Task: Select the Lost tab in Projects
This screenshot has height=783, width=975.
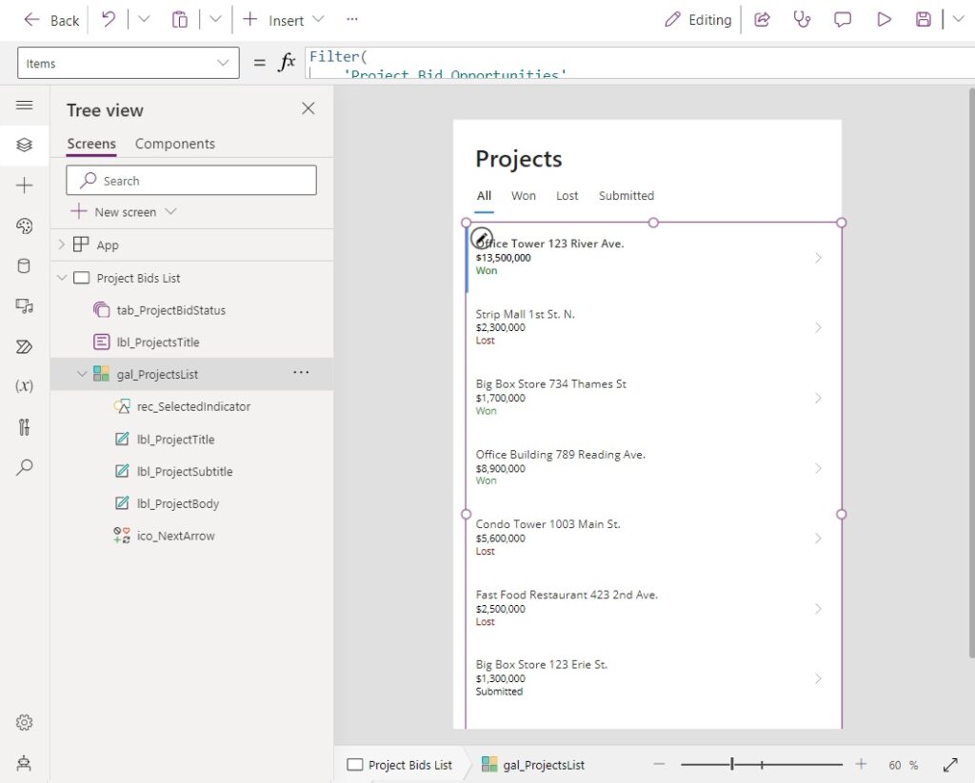Action: [567, 196]
